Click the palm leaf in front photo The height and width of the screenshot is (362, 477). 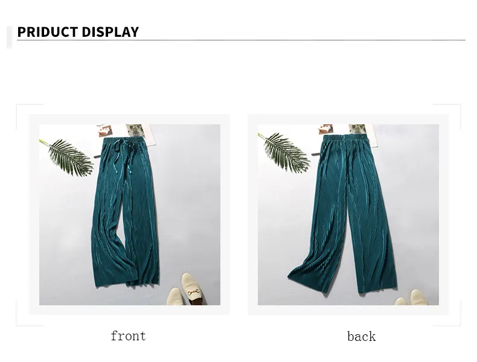(x=68, y=156)
